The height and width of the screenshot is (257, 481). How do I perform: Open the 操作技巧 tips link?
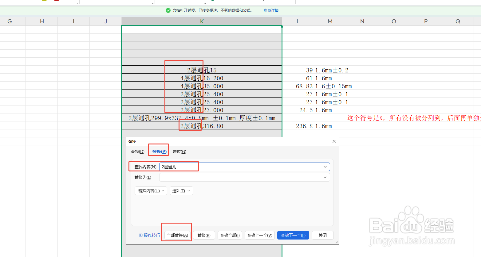pos(152,235)
